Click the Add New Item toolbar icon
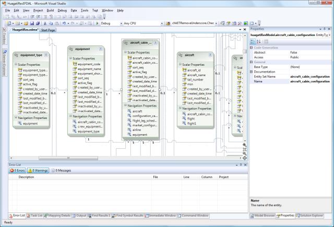 (17, 23)
